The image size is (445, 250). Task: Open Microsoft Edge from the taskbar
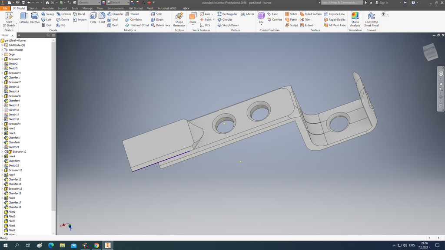point(51,245)
